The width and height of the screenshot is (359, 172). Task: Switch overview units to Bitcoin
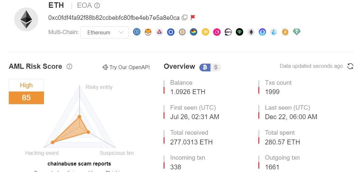tap(205, 67)
